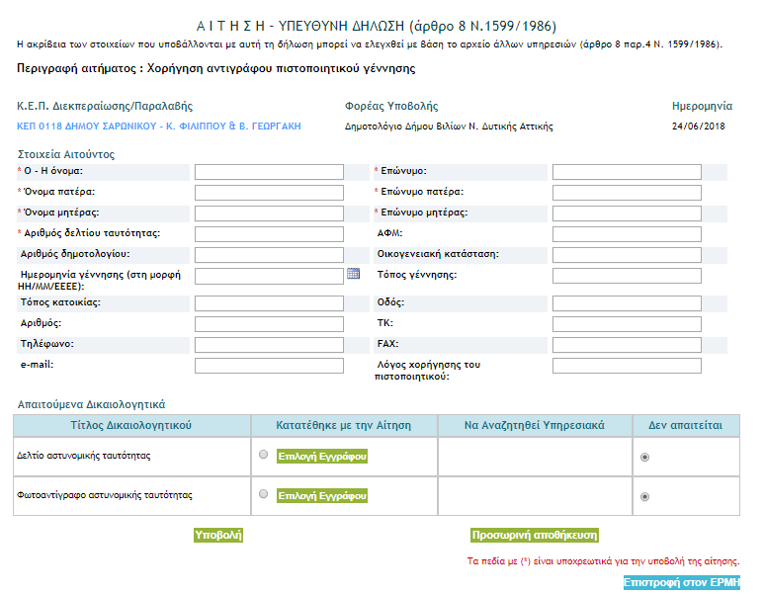Focus the ΑΦΜ input field

pos(627,234)
